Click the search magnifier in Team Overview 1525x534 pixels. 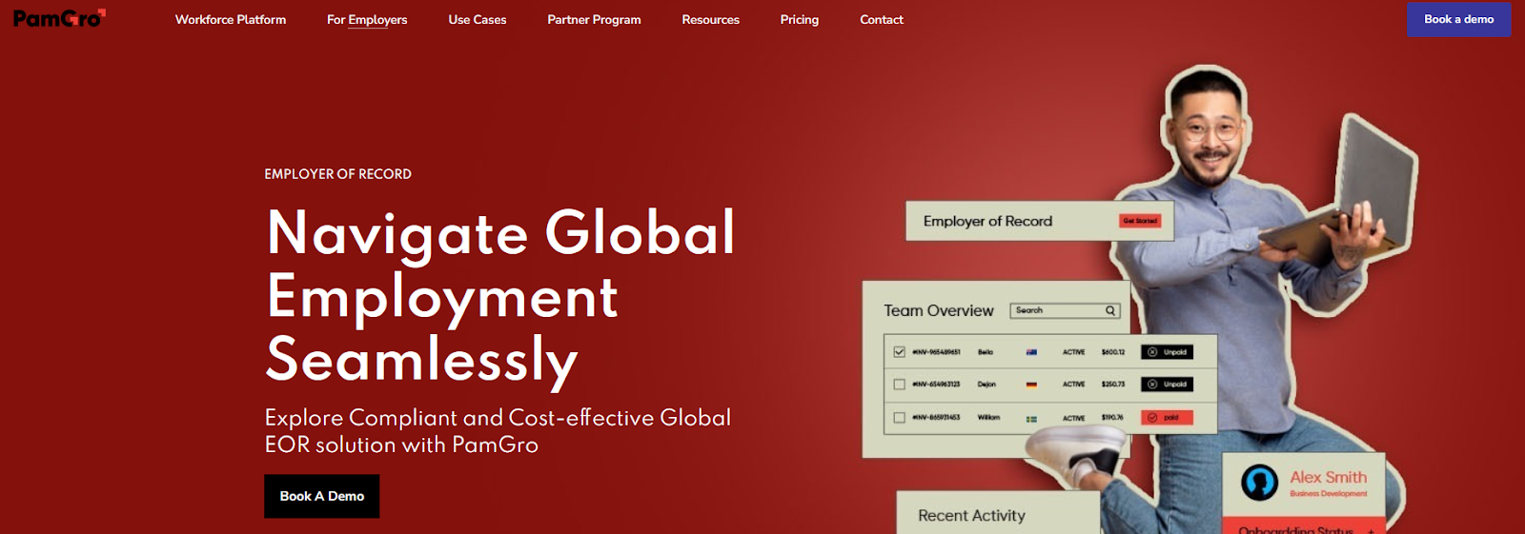coord(1109,311)
